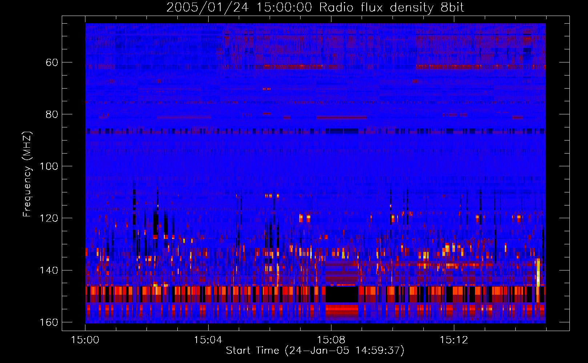Click the black data gap near 15:08 at 150 MHz
This screenshot has height=363, width=588.
(x=342, y=294)
